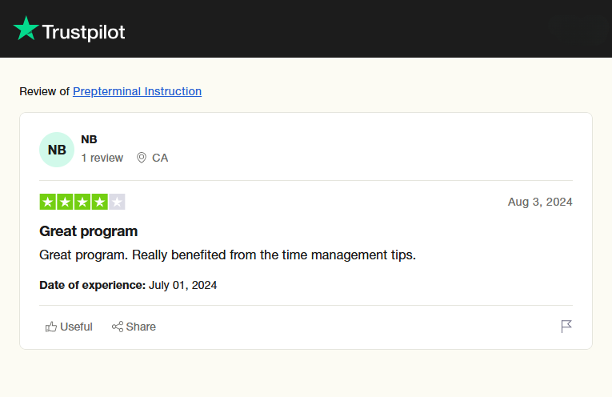The height and width of the screenshot is (397, 612).
Task: Flag the review with flag icon
Action: 566,326
